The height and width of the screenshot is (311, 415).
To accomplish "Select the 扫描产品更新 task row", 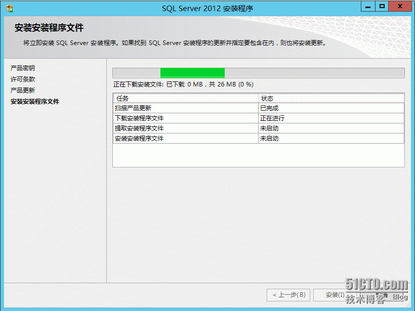I will (x=259, y=108).
